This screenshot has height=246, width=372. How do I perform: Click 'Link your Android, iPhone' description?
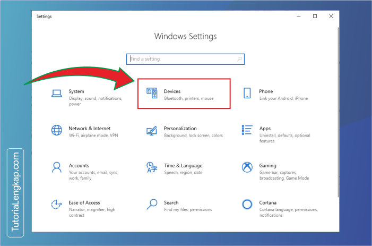[x=283, y=98]
